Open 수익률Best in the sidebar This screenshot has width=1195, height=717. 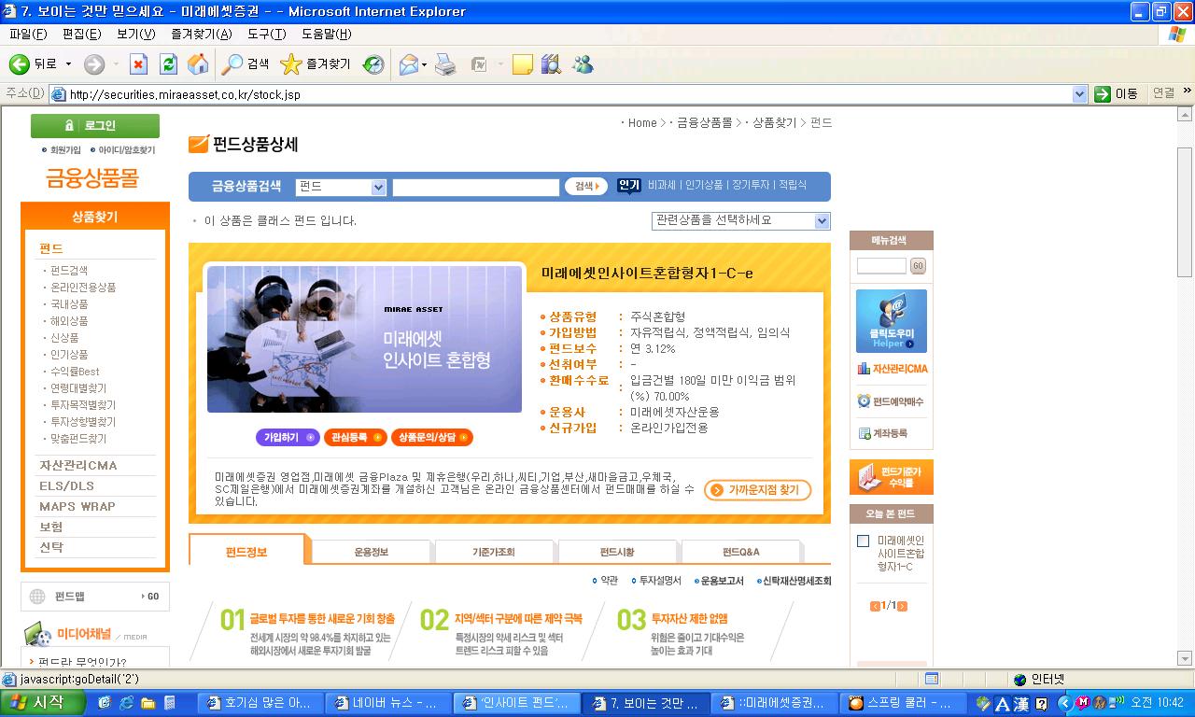pos(75,372)
